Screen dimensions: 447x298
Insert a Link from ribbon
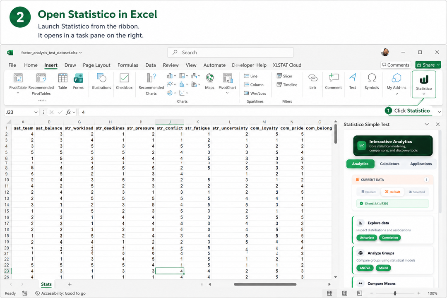coord(313,82)
